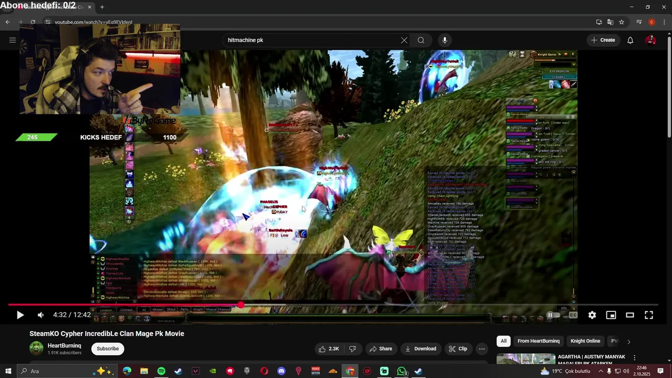This screenshot has height=378, width=672.
Task: Reload the page
Action: tap(33, 22)
